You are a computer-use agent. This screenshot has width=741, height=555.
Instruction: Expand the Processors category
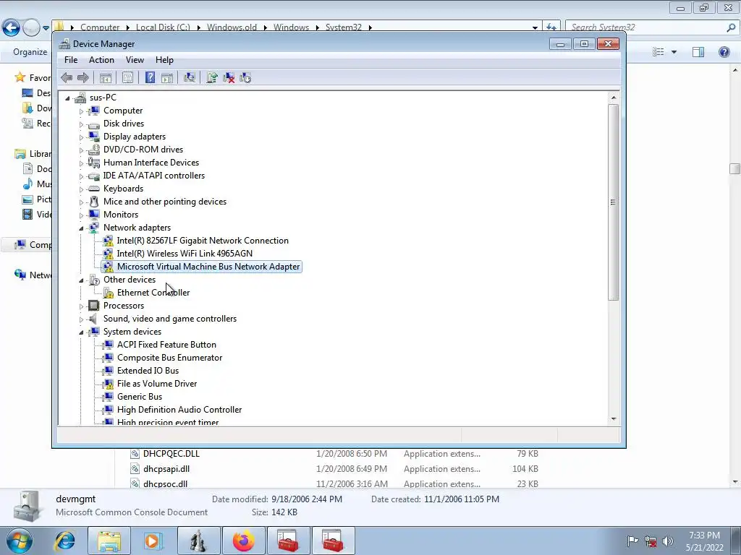click(81, 306)
